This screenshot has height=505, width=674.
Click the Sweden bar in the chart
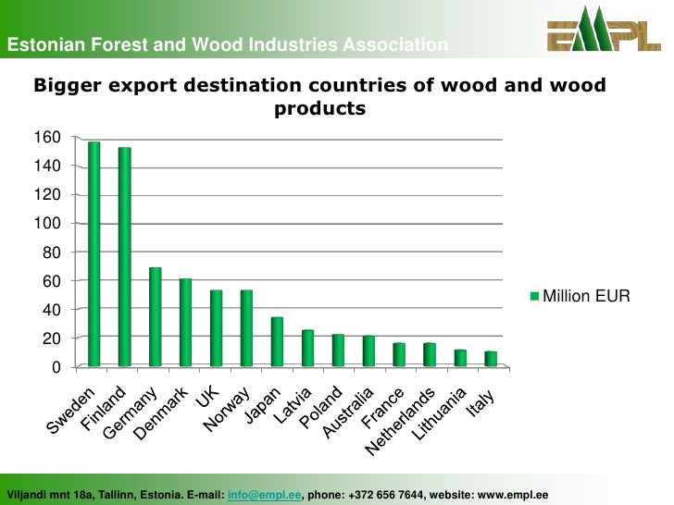pyautogui.click(x=94, y=254)
